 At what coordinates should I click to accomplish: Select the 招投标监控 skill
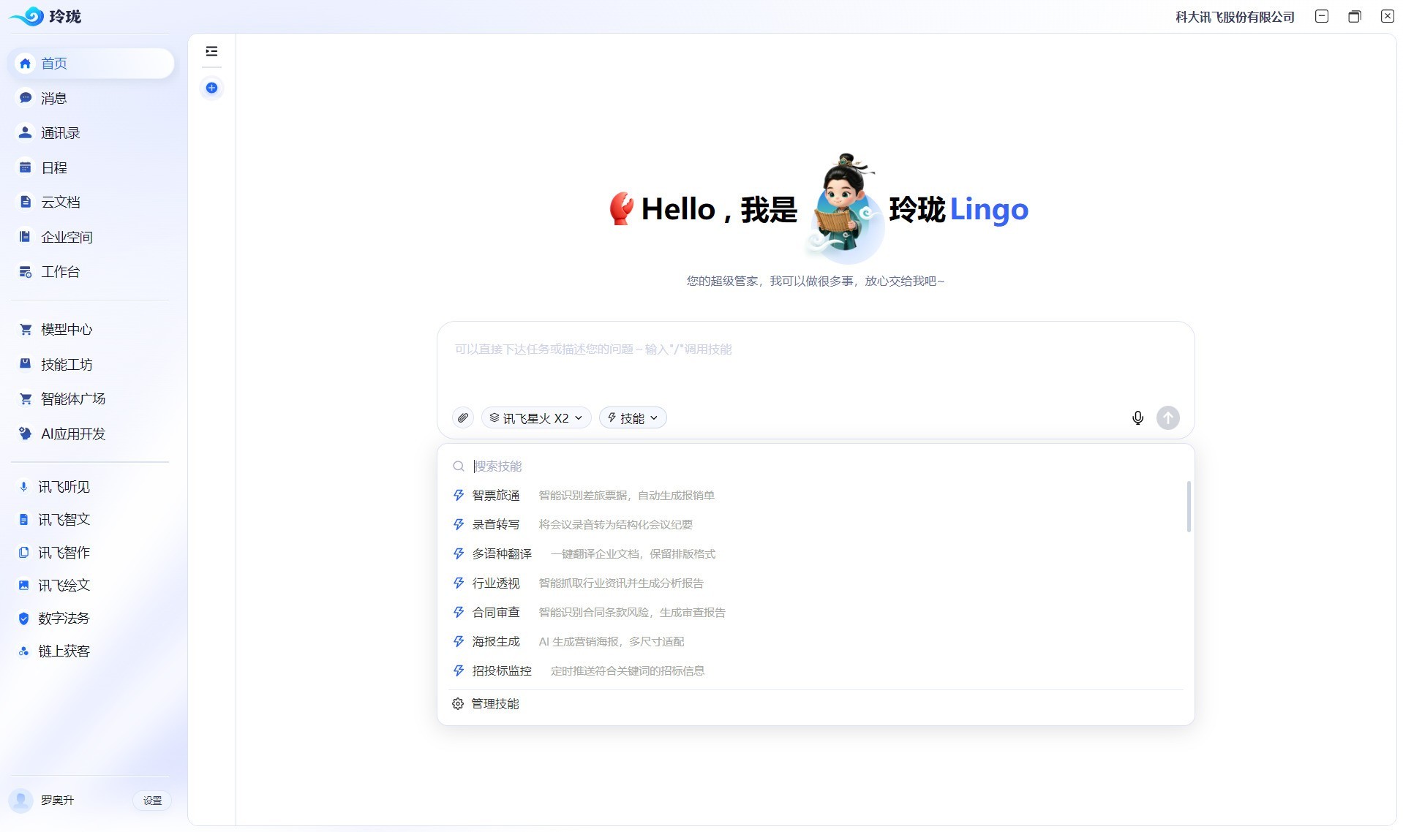point(815,671)
